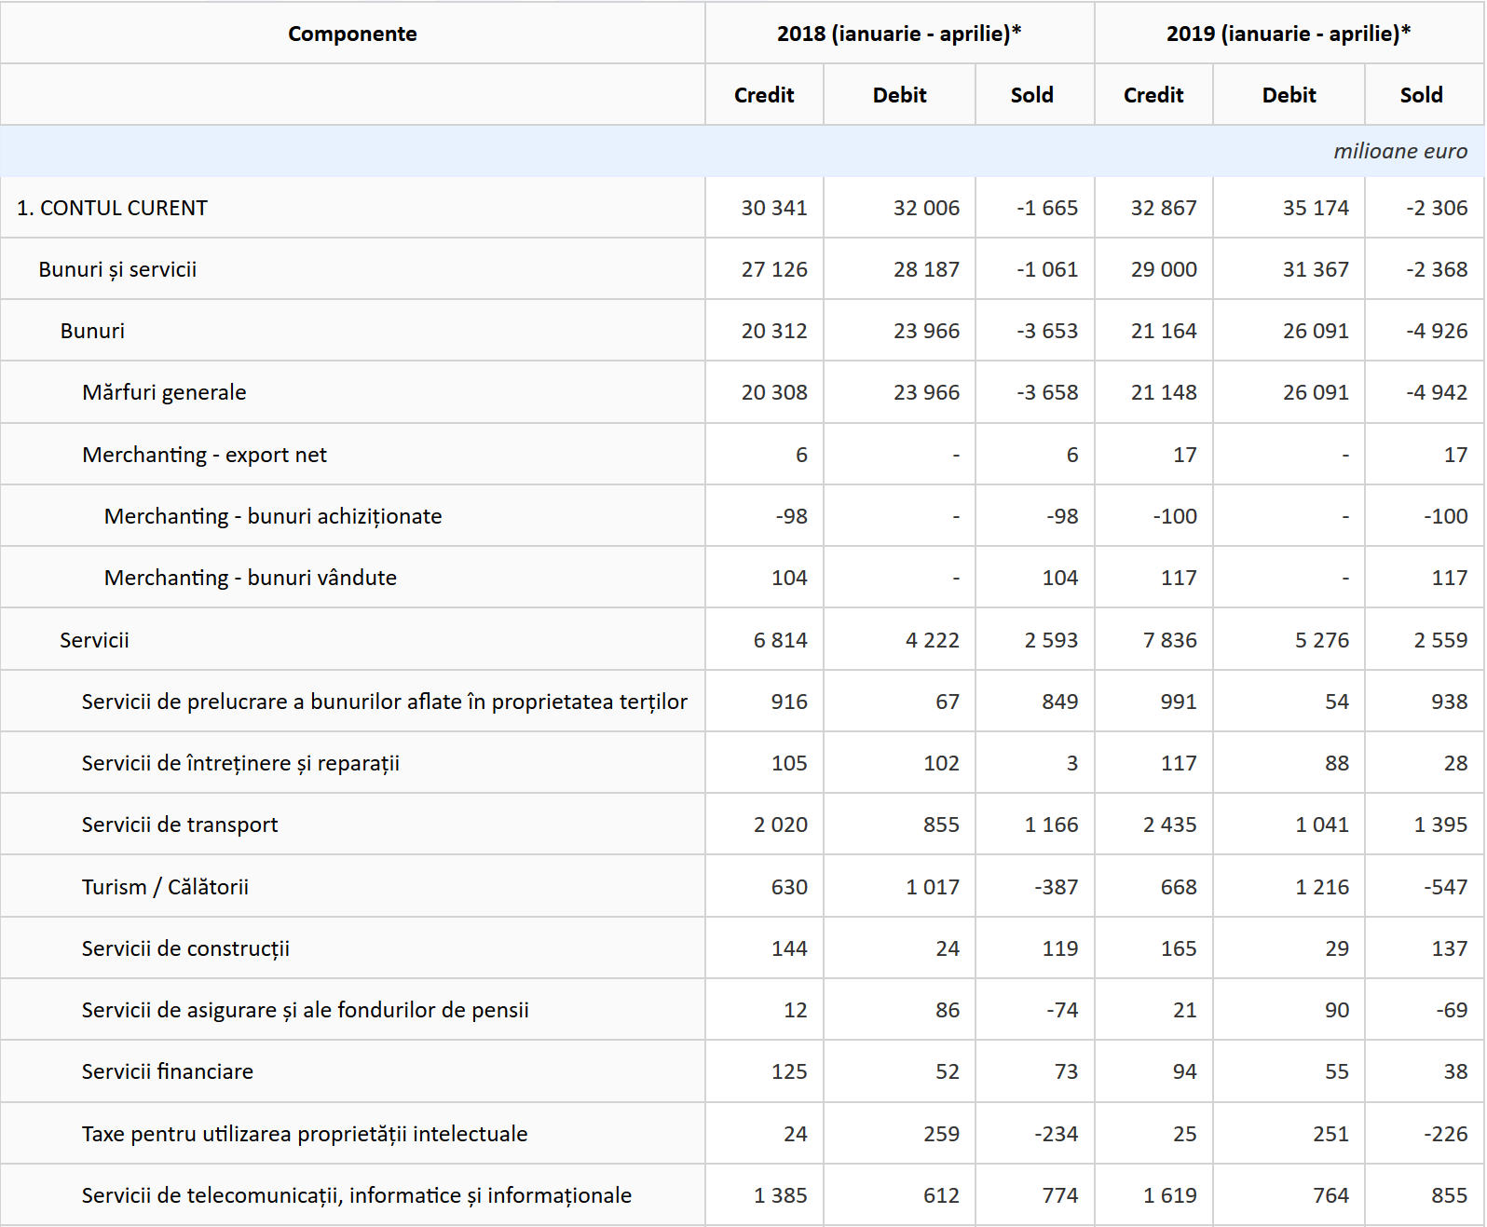The image size is (1487, 1227).
Task: Select the 2019 Debit value for Servicii de construcții
Action: (1336, 948)
